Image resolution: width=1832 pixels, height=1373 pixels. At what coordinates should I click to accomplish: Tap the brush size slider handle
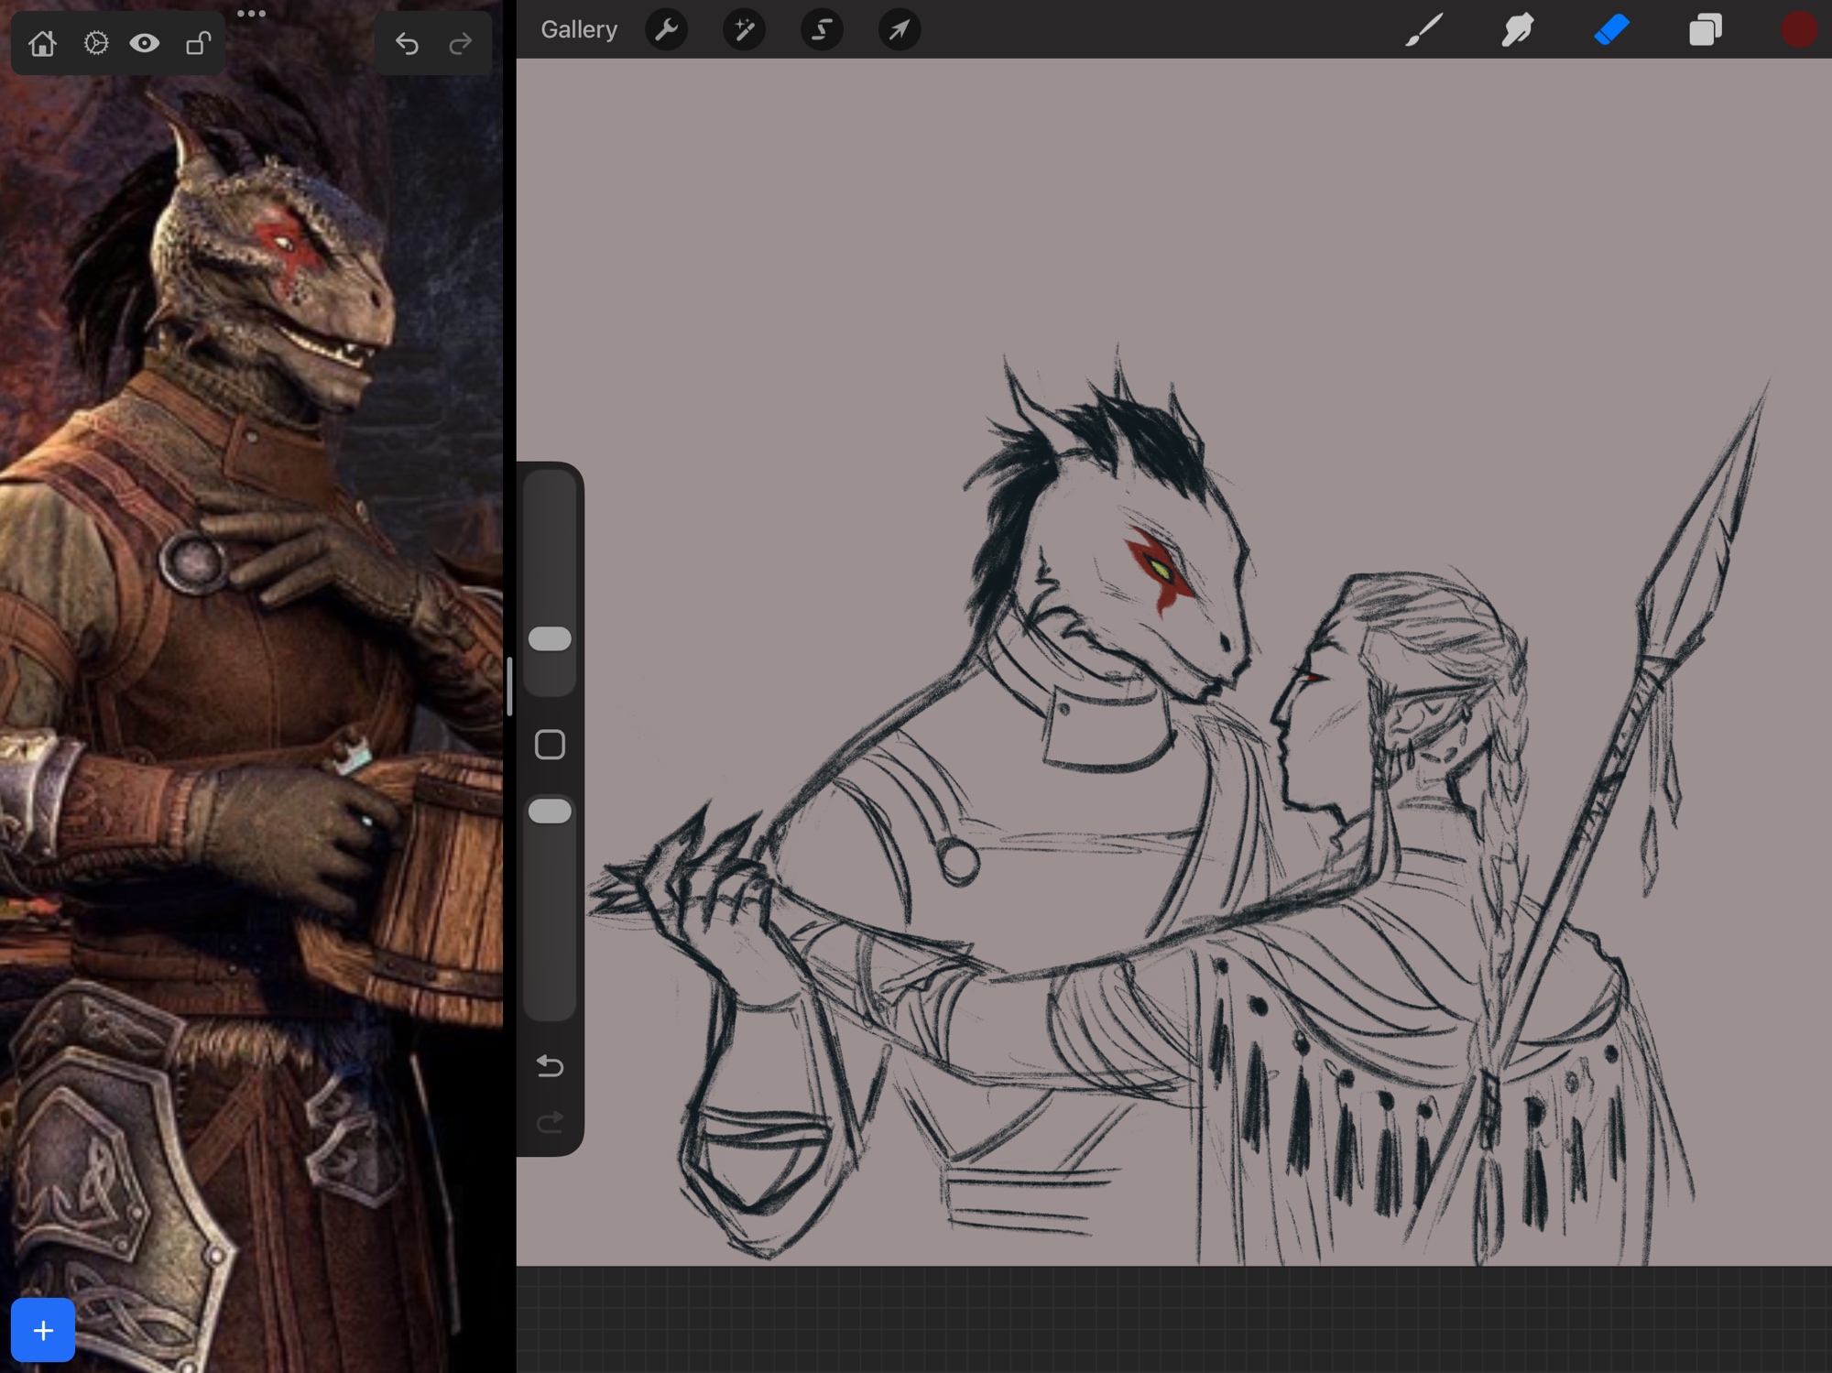tap(550, 638)
